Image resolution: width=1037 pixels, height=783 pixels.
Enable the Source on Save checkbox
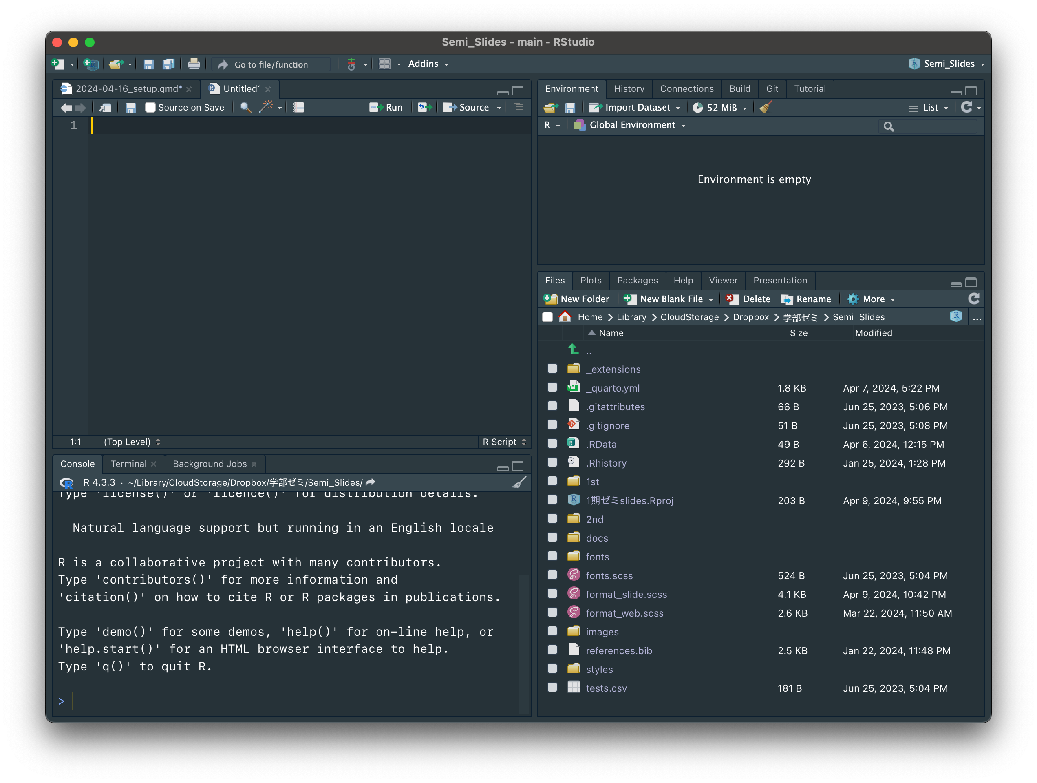coord(150,107)
